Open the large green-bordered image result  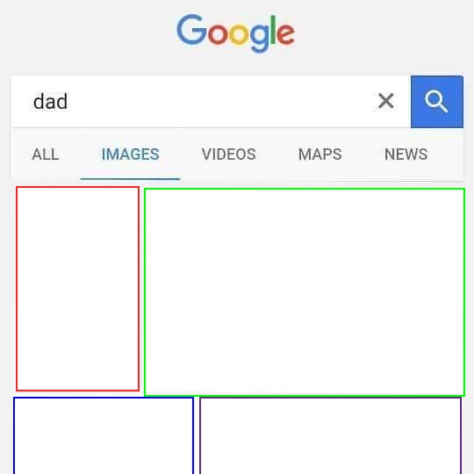click(x=305, y=292)
